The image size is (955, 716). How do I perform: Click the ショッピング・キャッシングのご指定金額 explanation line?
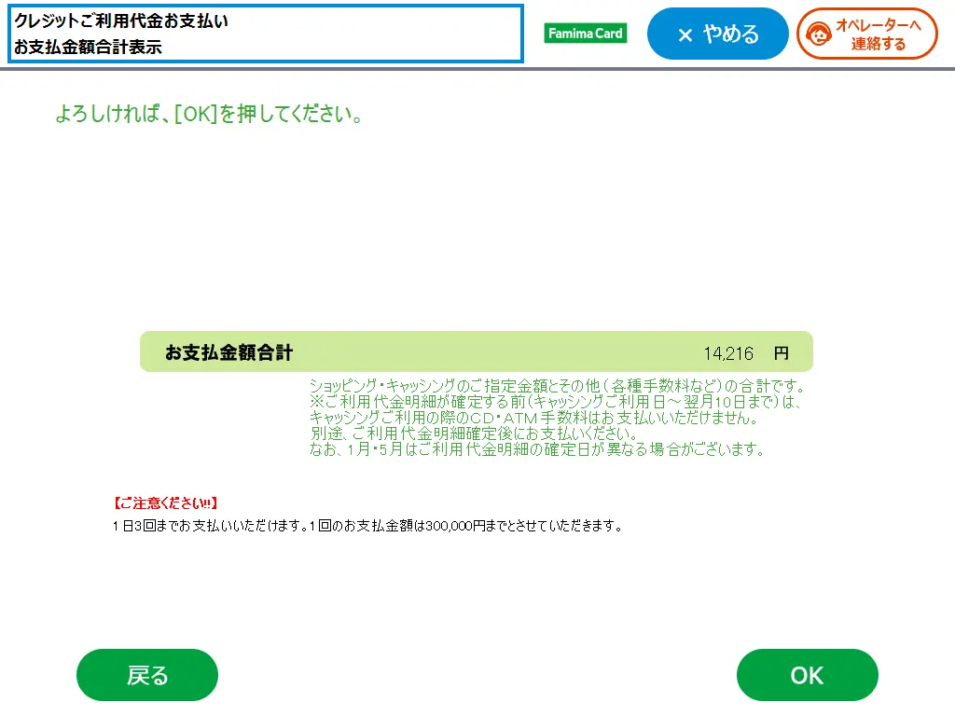tap(559, 386)
